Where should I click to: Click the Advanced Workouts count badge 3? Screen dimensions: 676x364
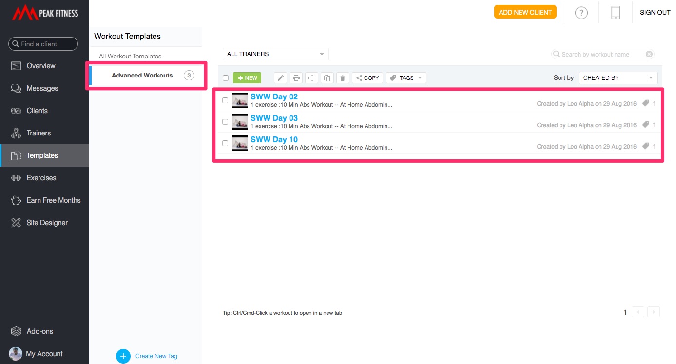click(x=189, y=76)
